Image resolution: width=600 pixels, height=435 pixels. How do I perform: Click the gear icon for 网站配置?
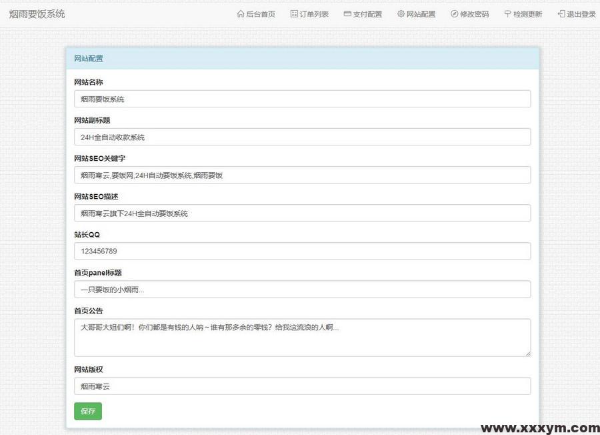[x=401, y=14]
